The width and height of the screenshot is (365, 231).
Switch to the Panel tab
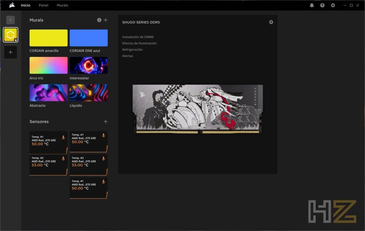tap(43, 5)
